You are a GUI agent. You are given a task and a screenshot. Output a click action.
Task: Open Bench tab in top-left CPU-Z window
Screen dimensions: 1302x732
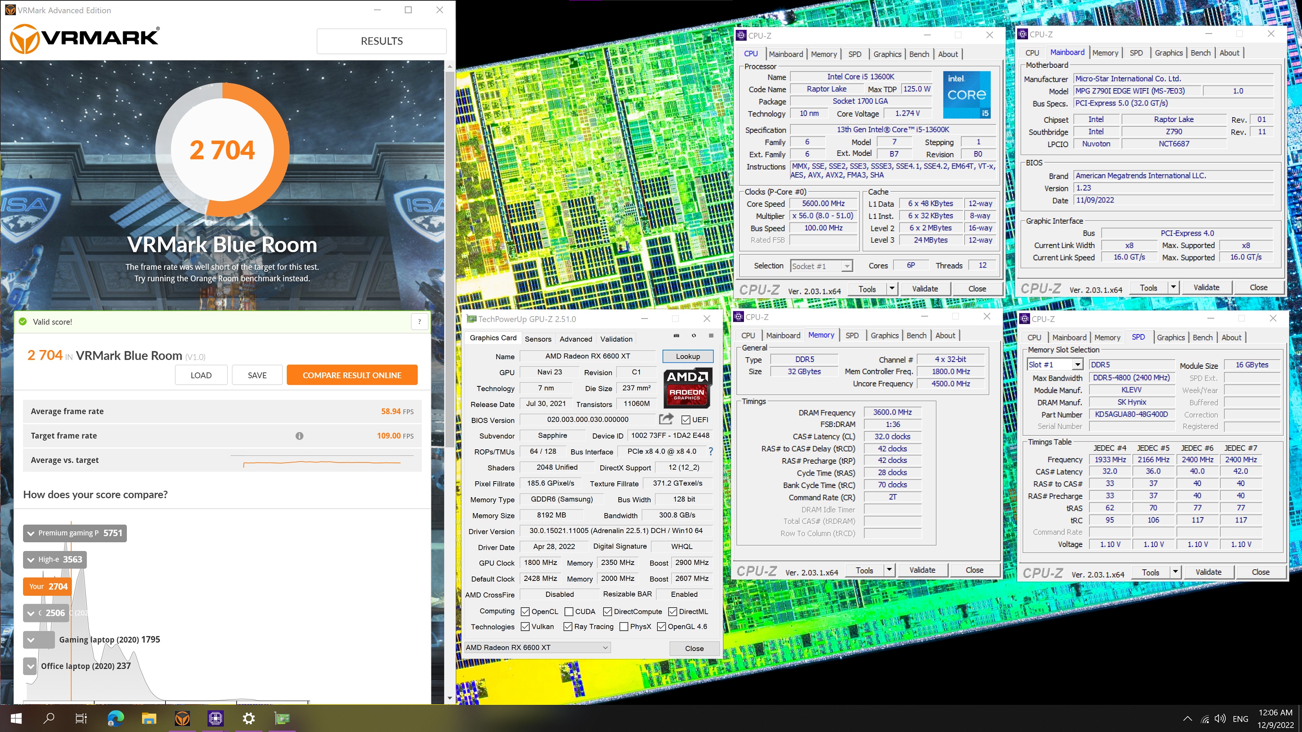(919, 54)
